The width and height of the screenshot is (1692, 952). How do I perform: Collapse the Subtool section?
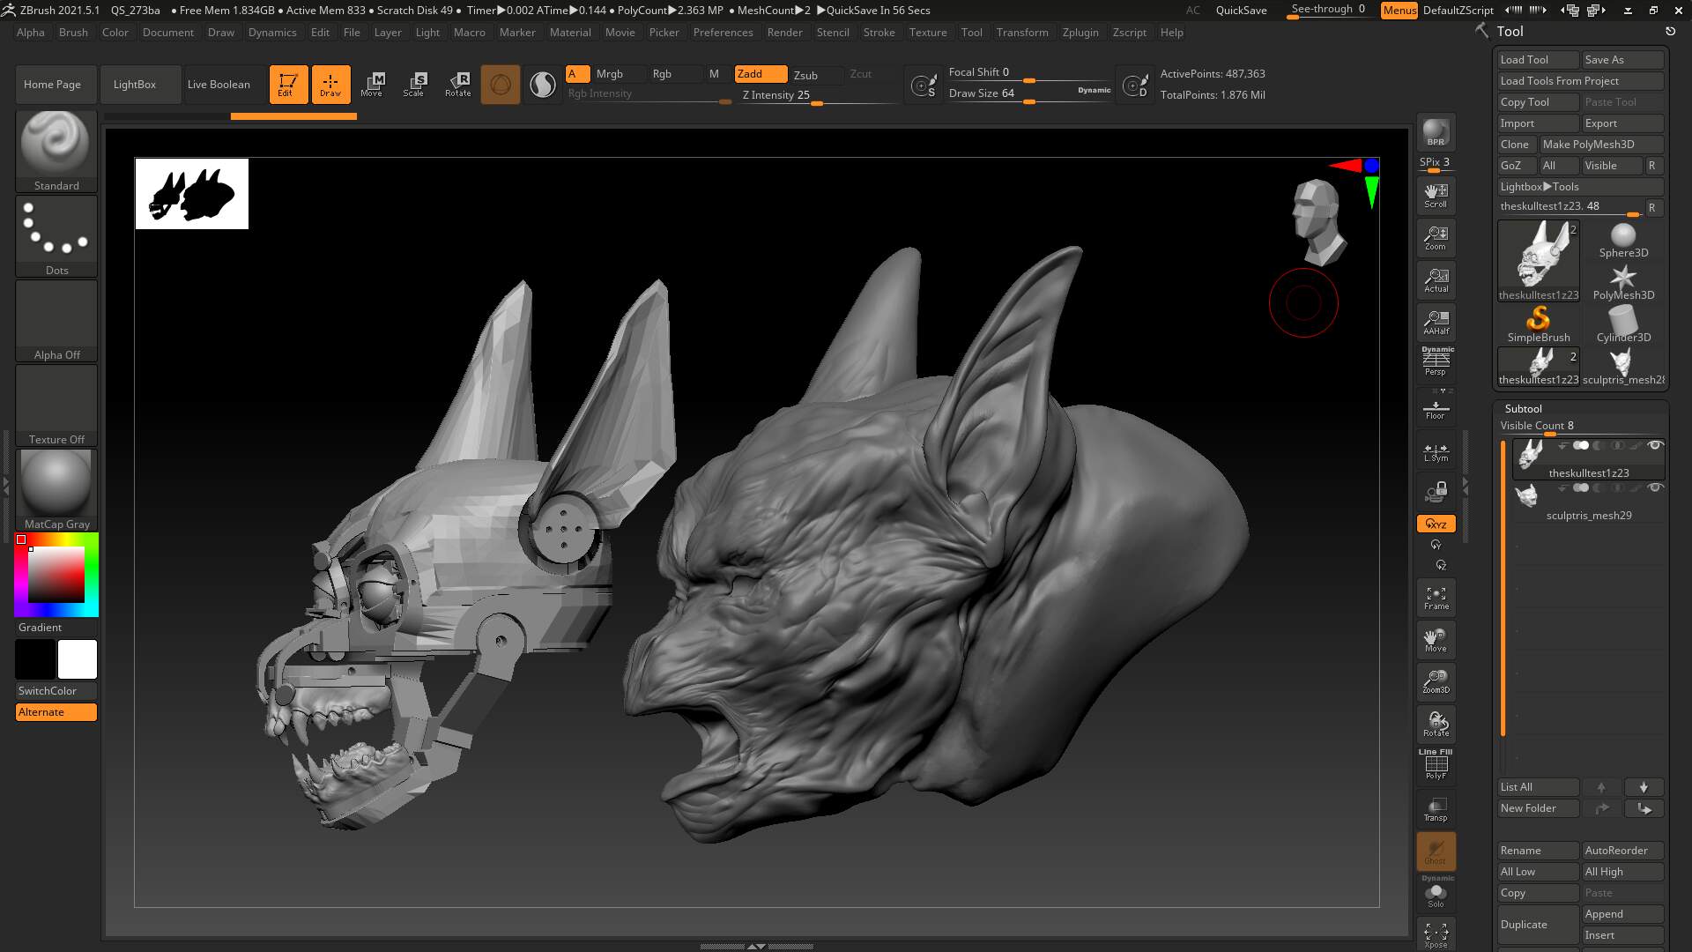(x=1523, y=409)
